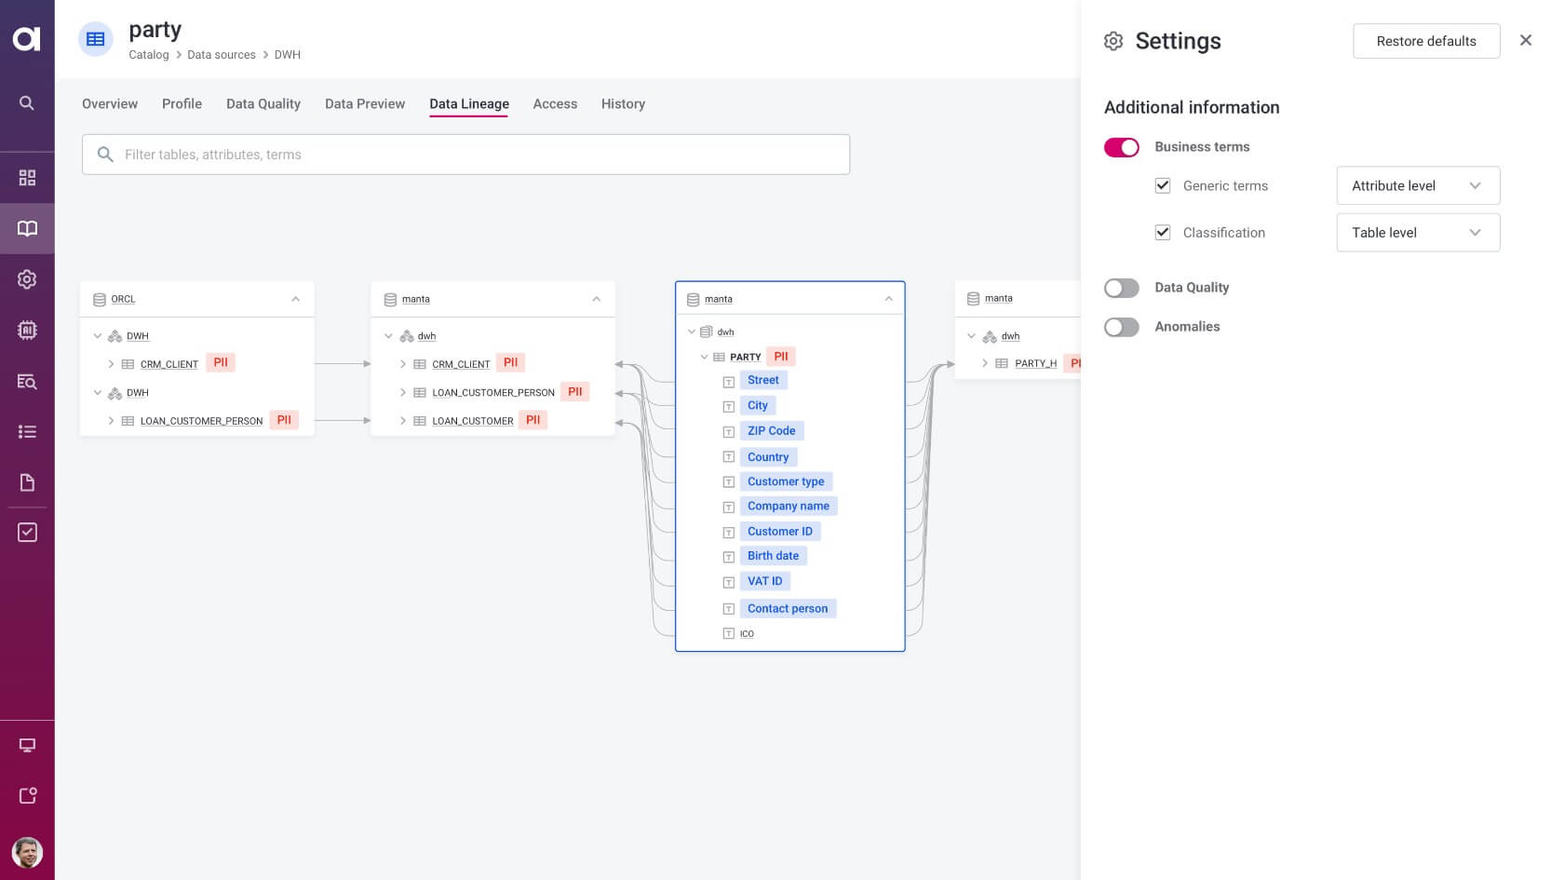This screenshot has width=1564, height=880.
Task: Open the AI feature icon in sidebar
Action: coord(27,330)
